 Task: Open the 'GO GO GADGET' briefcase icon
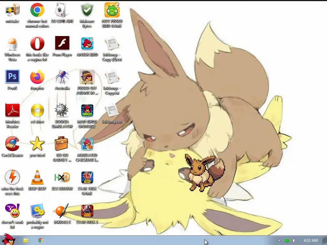coord(61,143)
